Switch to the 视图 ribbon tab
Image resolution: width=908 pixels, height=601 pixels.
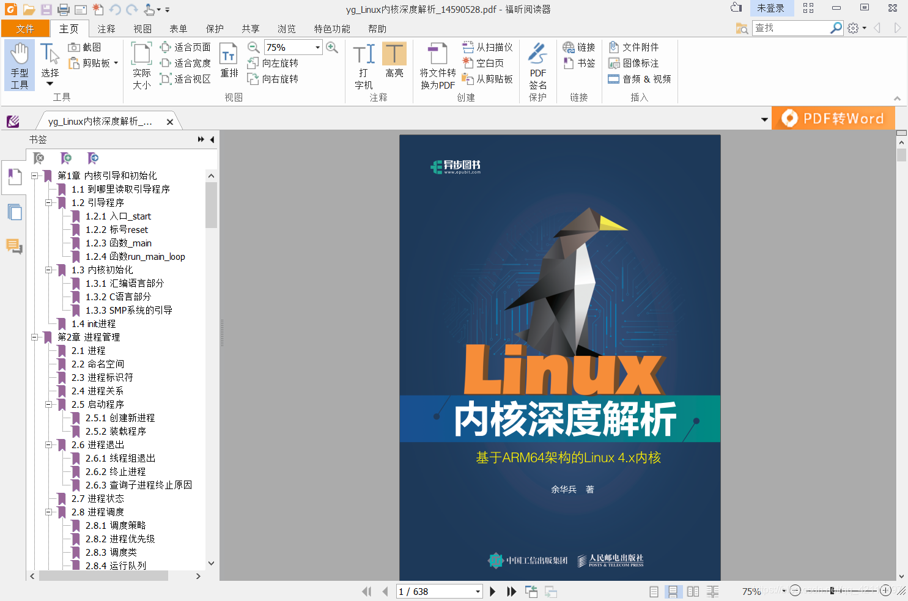click(x=142, y=29)
